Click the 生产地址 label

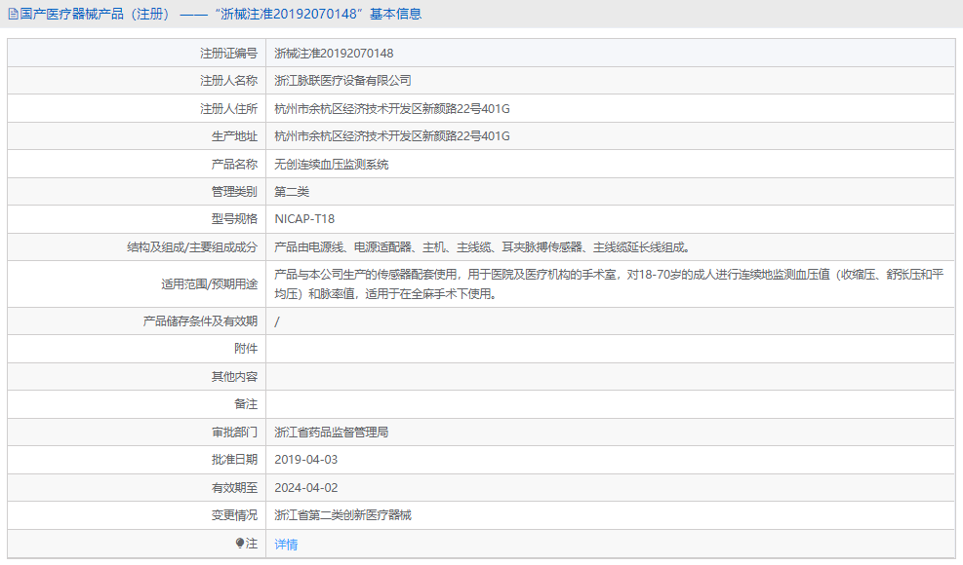(234, 136)
